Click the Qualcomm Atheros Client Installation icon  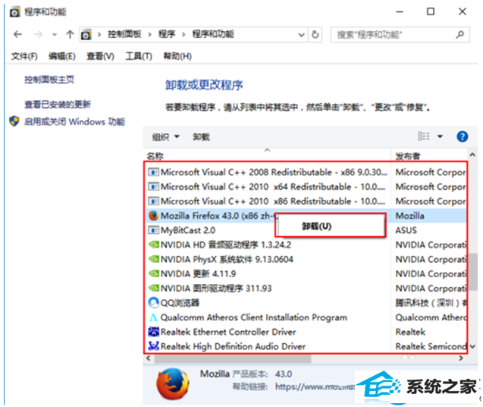pos(153,317)
